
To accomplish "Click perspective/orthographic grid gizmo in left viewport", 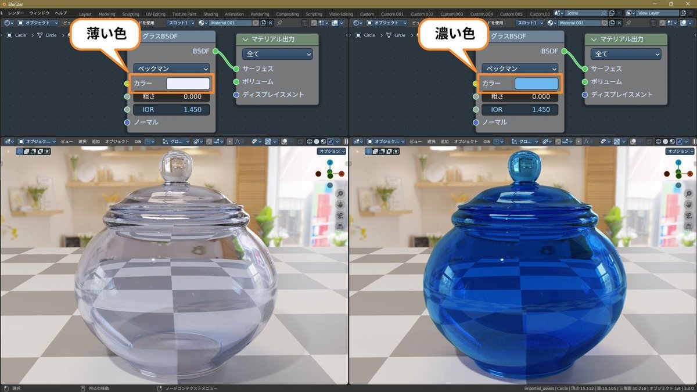I will (340, 226).
